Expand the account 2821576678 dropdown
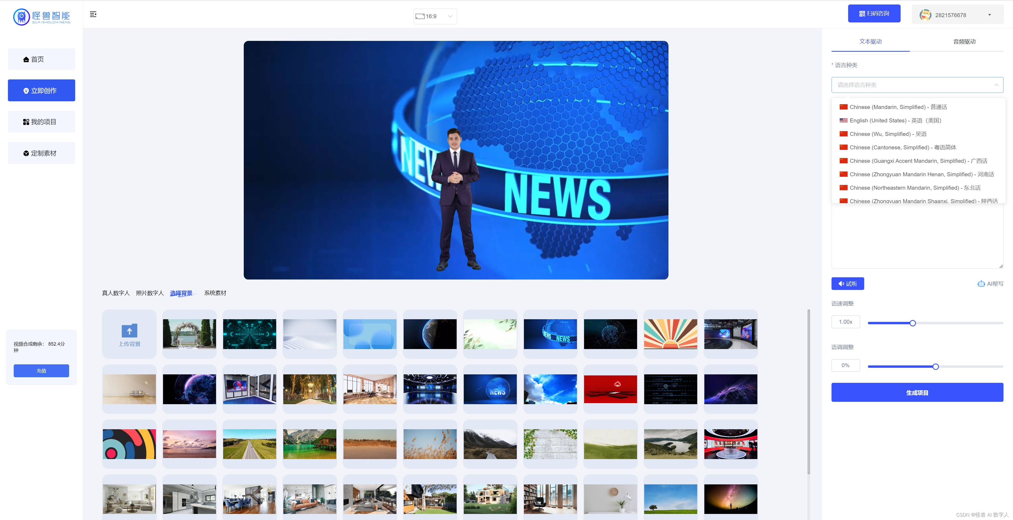Screen dimensions: 1013x520 [x=990, y=15]
